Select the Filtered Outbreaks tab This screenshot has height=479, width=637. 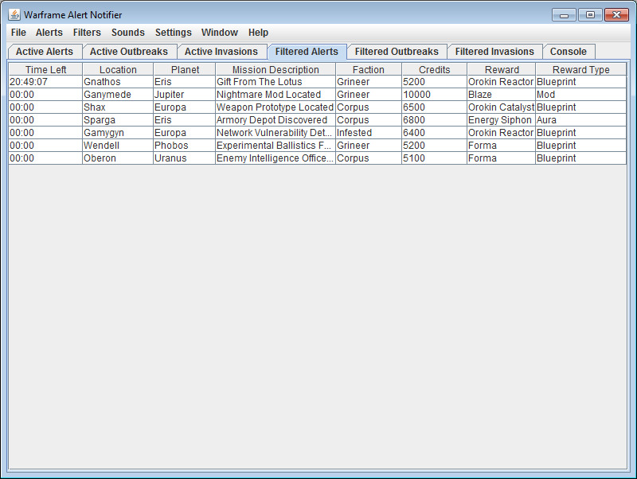coord(397,52)
